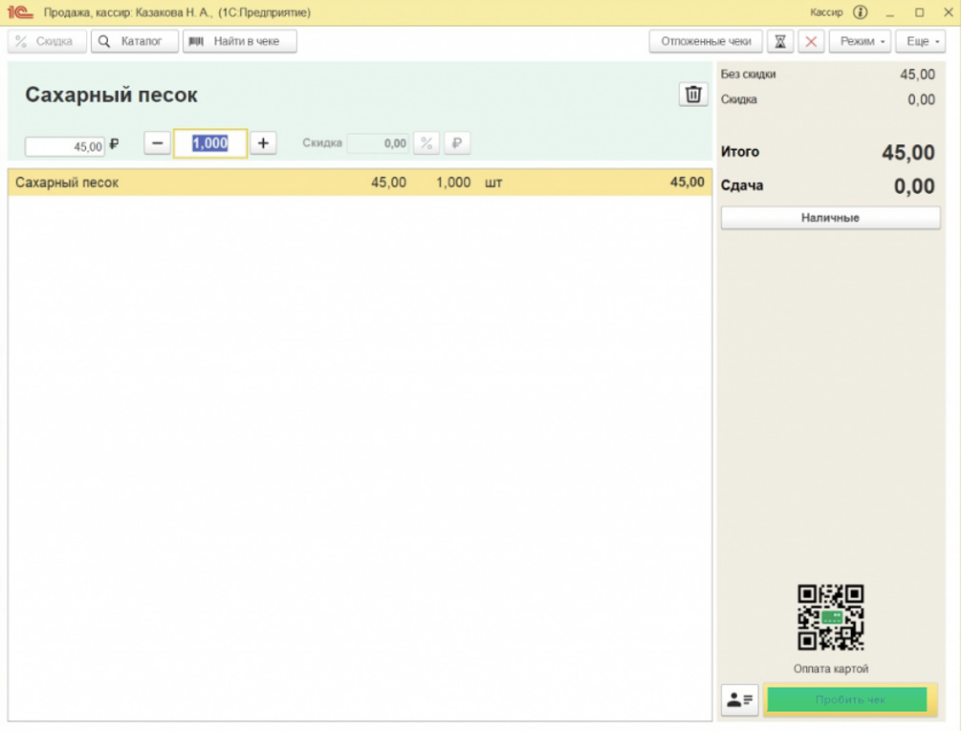This screenshot has height=732, width=962.
Task: Open Отложенные чеки list
Action: [x=706, y=42]
